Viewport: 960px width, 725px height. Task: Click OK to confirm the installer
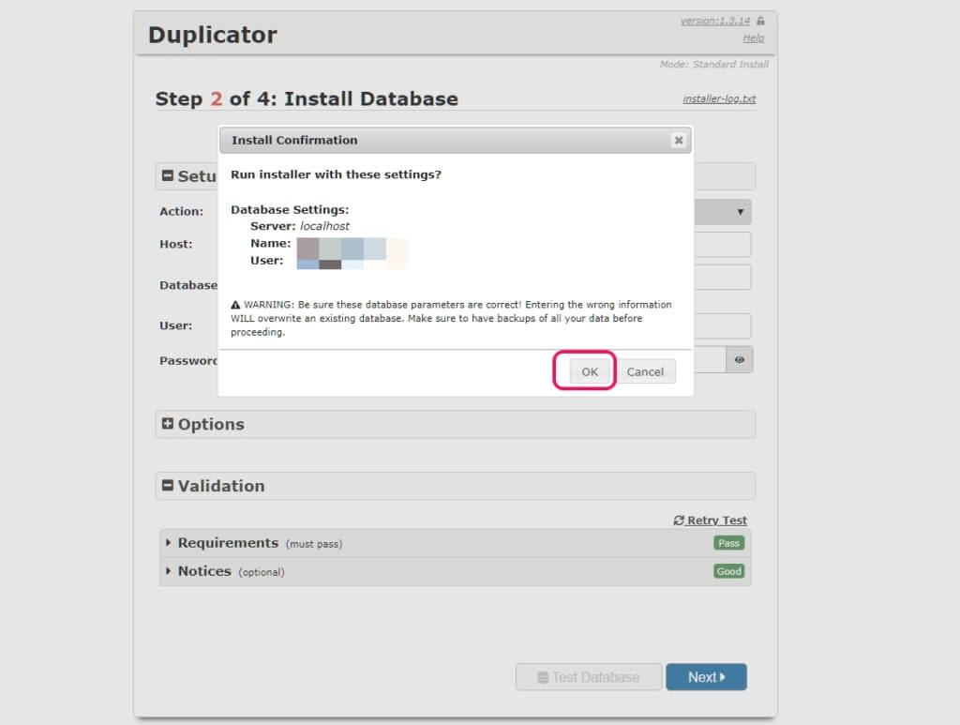click(x=589, y=371)
